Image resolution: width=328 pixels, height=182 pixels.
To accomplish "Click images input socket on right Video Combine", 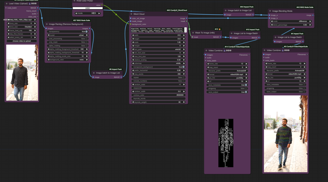I will tap(264, 54).
